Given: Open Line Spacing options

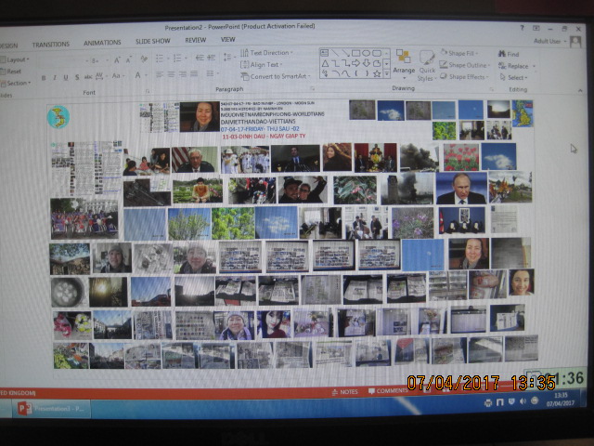Looking at the screenshot, I should click(228, 57).
